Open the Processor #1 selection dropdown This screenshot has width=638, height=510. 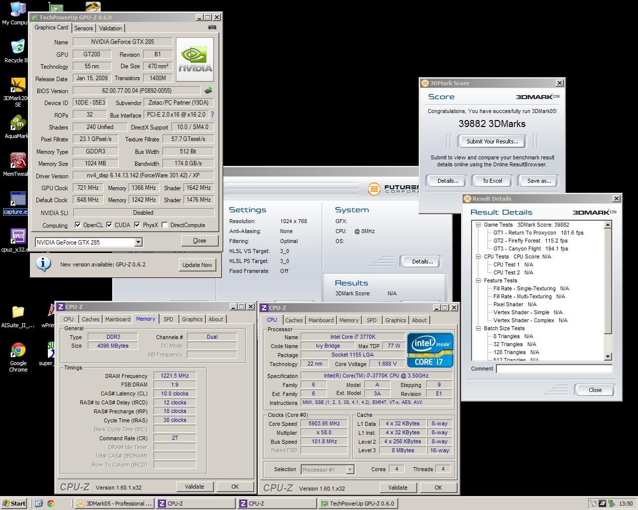pyautogui.click(x=350, y=469)
